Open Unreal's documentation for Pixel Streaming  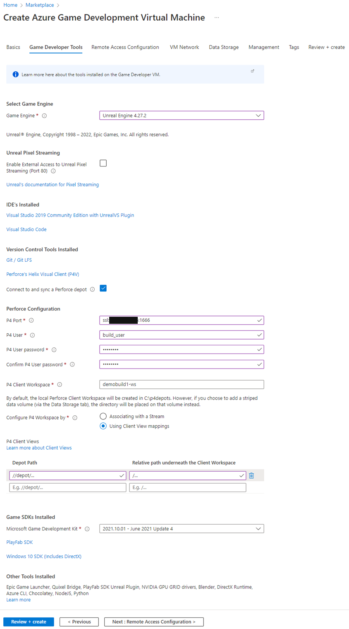(x=53, y=184)
